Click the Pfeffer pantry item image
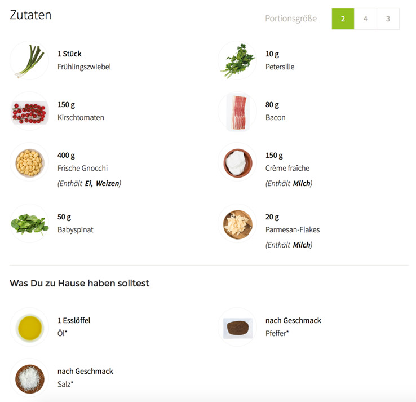This screenshot has width=416, height=402. click(237, 327)
